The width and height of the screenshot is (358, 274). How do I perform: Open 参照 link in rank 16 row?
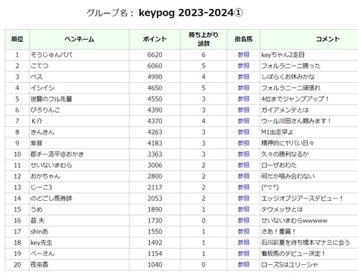coord(243,220)
